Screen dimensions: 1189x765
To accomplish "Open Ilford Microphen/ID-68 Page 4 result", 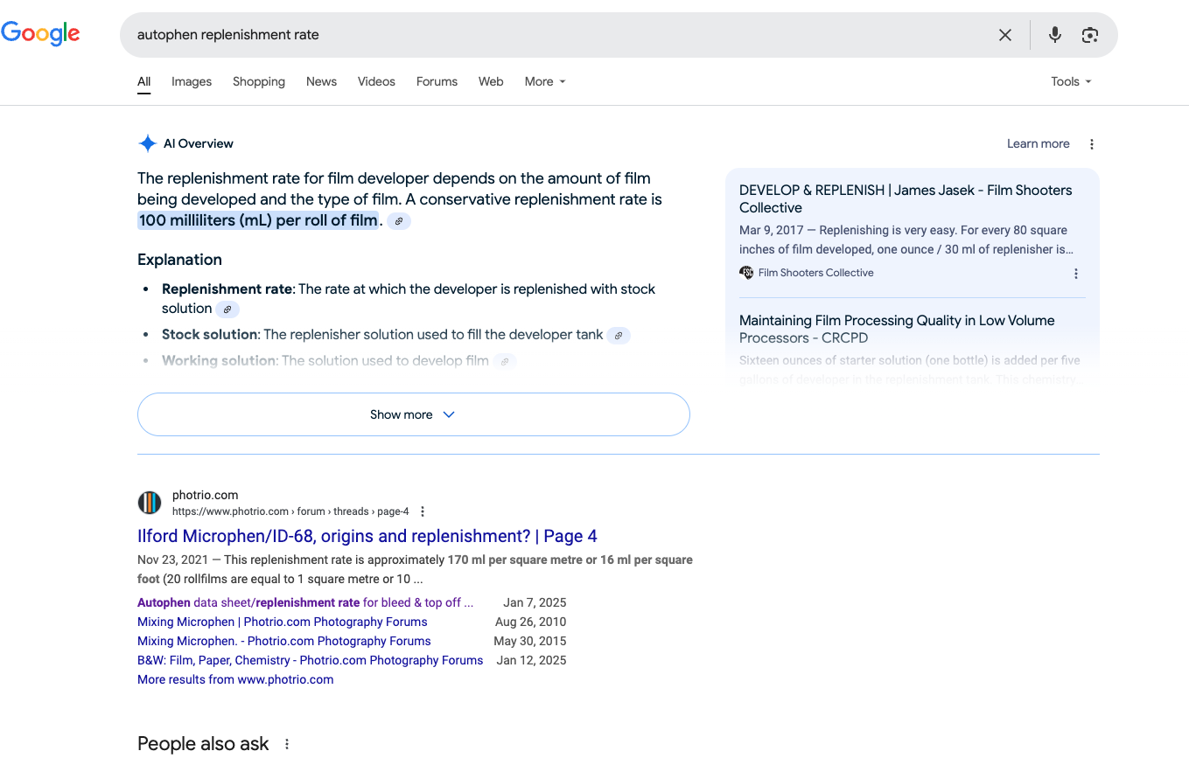I will click(367, 536).
